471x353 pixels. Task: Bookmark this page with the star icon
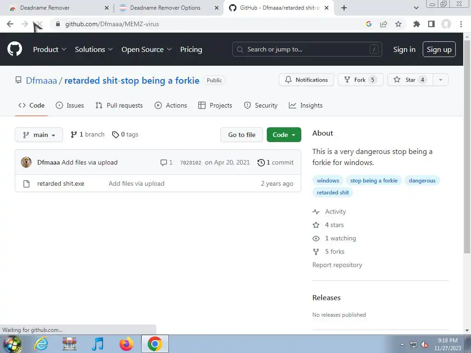point(398,24)
